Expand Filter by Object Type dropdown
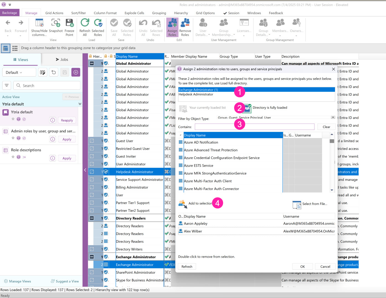 333,118
